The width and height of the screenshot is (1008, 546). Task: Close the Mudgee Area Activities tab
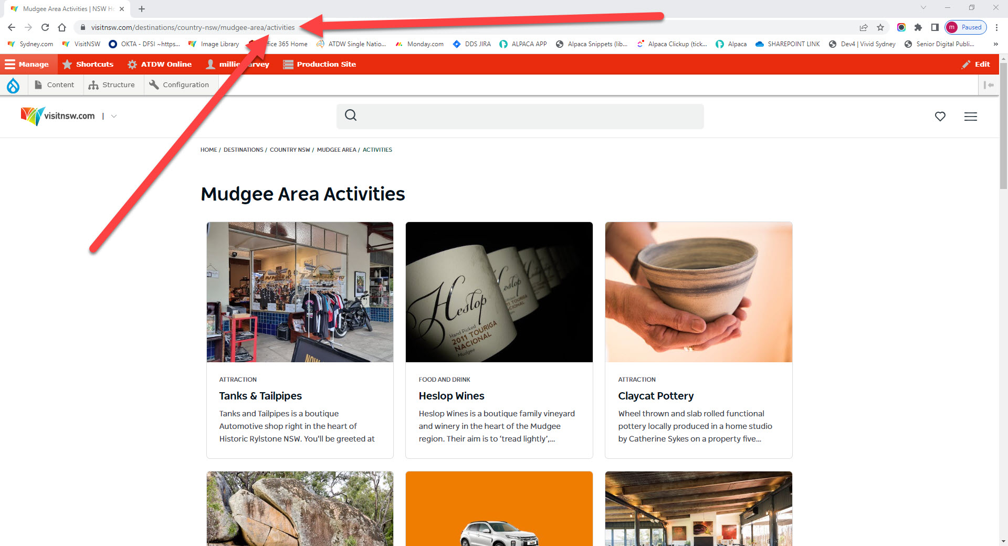click(122, 9)
